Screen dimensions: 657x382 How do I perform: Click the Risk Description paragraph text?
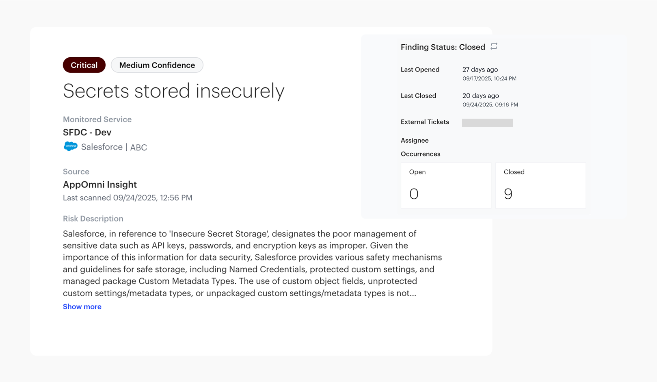(252, 263)
